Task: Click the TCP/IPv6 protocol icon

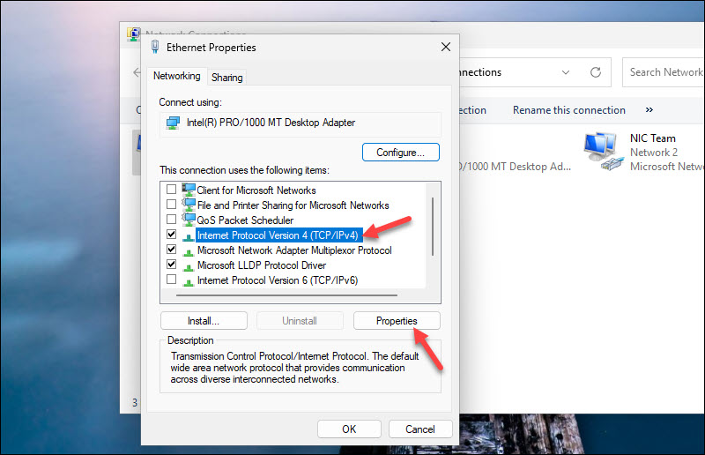Action: 189,282
